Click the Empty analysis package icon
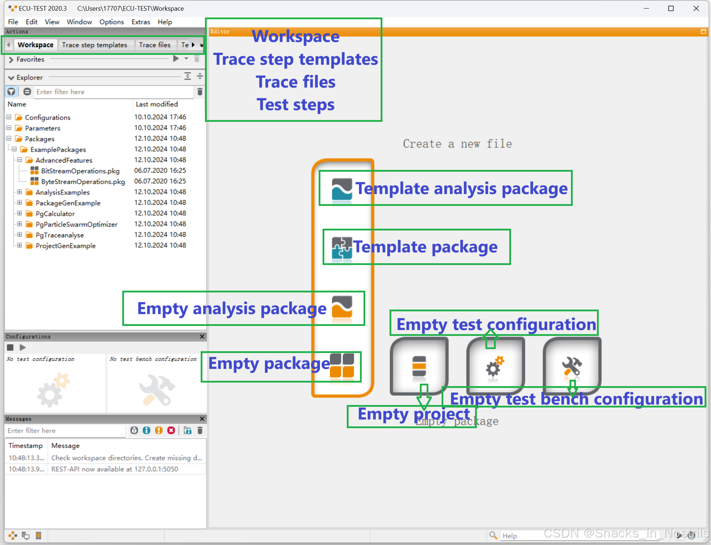This screenshot has height=545, width=711. coord(342,307)
